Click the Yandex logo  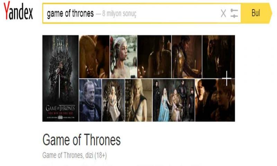tap(18, 11)
